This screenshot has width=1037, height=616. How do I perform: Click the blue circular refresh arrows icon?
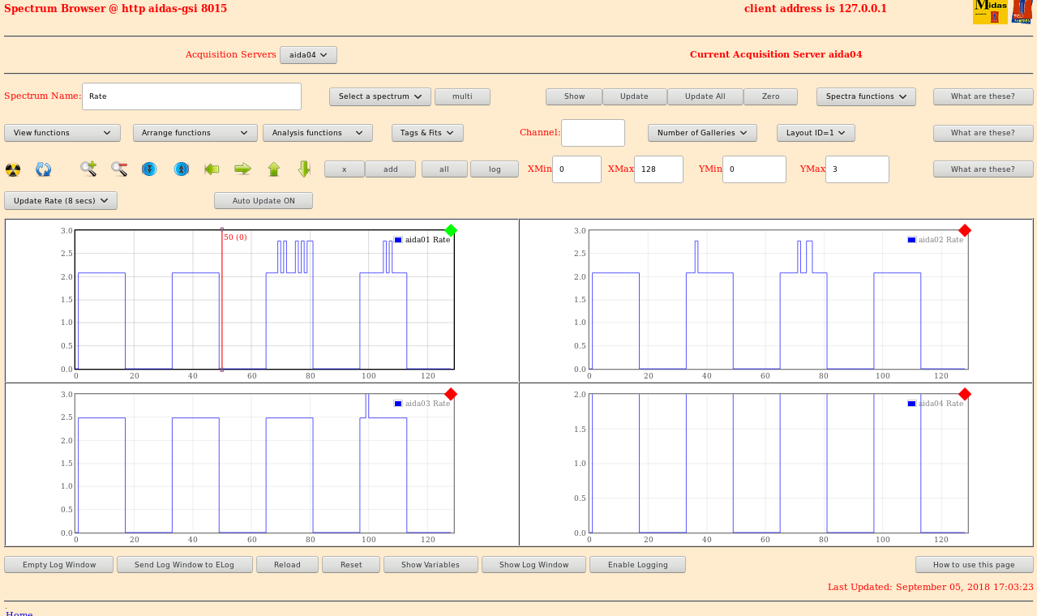44,169
